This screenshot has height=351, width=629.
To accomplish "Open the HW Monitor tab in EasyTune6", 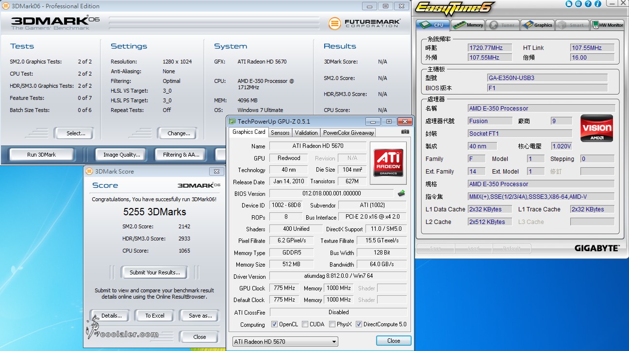I will (607, 25).
